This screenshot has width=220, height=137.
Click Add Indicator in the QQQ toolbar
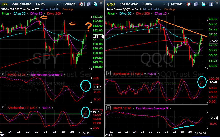tap(129, 4)
